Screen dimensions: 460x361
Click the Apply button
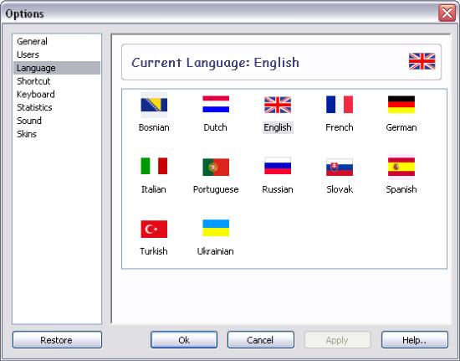(338, 340)
